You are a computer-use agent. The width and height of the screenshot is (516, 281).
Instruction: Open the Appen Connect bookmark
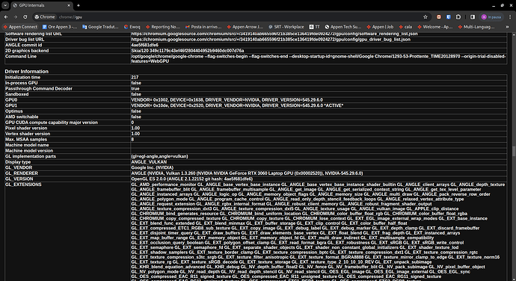(20, 27)
